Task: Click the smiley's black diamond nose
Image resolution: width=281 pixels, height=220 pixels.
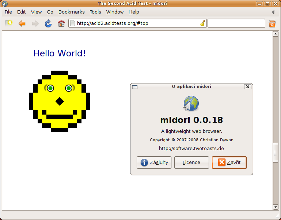Action: point(60,101)
